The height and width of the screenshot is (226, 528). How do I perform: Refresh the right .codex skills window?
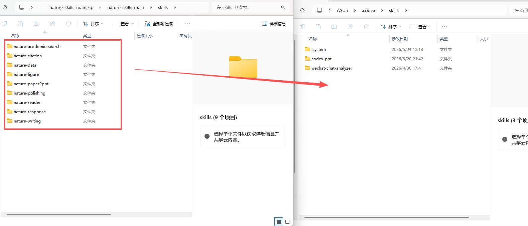[x=302, y=10]
